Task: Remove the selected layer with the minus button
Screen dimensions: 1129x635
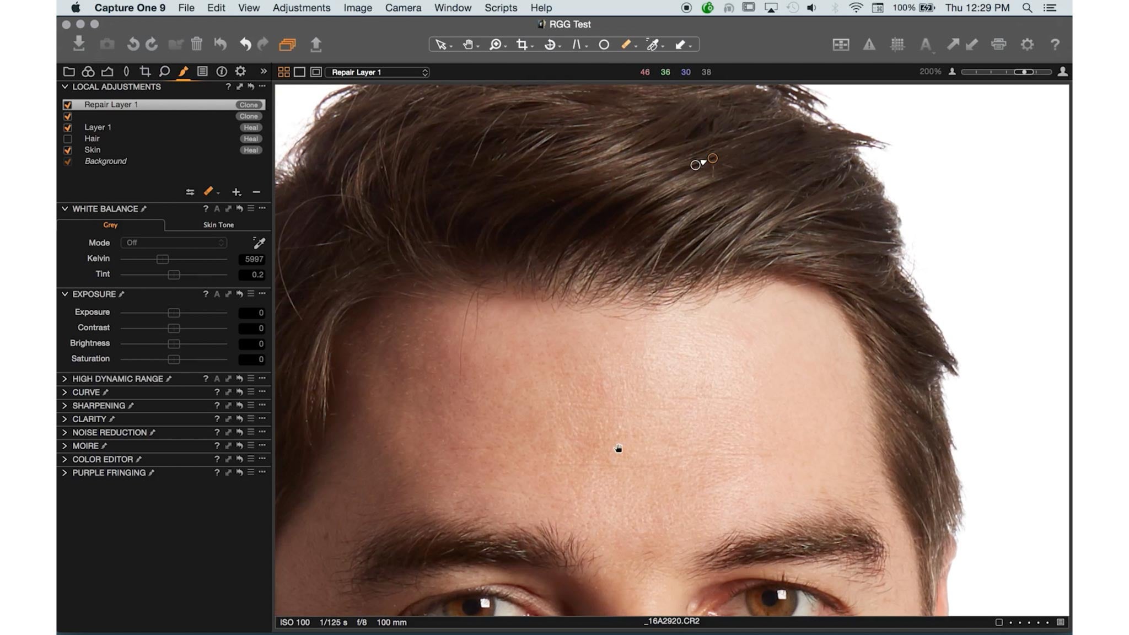Action: coord(256,192)
